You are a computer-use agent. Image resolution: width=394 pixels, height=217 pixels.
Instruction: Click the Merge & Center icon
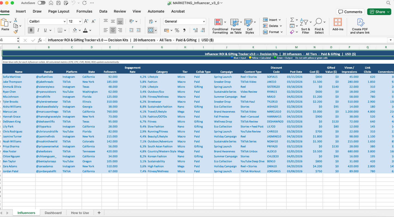pos(151,30)
